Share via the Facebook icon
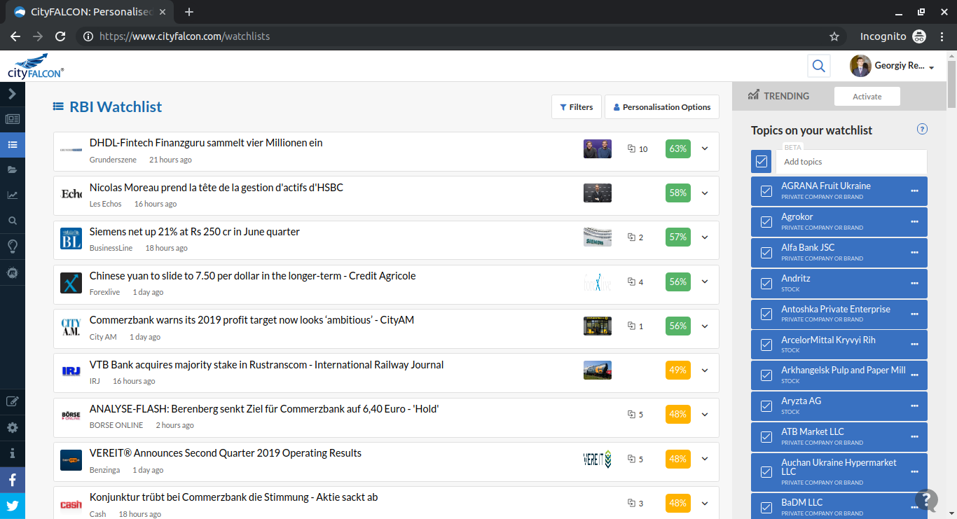The image size is (957, 519). click(x=13, y=480)
